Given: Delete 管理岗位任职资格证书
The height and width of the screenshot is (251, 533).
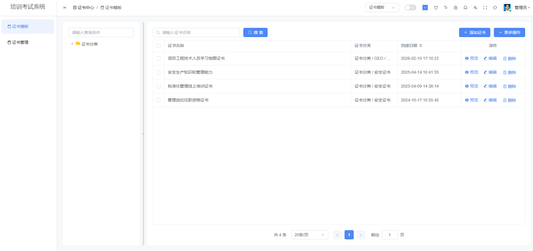Looking at the screenshot, I should coord(510,100).
